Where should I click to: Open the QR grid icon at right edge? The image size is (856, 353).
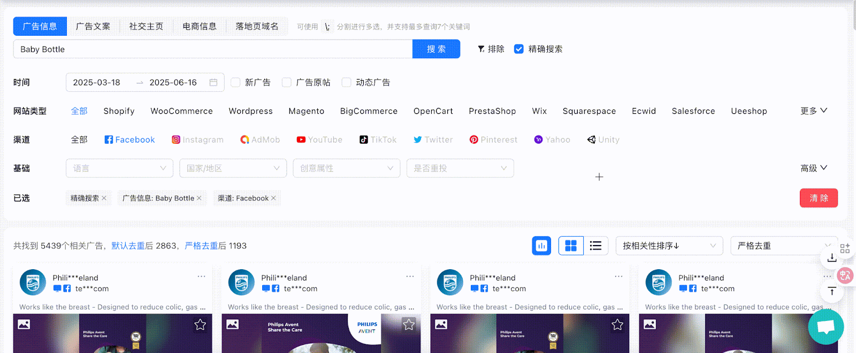845,248
